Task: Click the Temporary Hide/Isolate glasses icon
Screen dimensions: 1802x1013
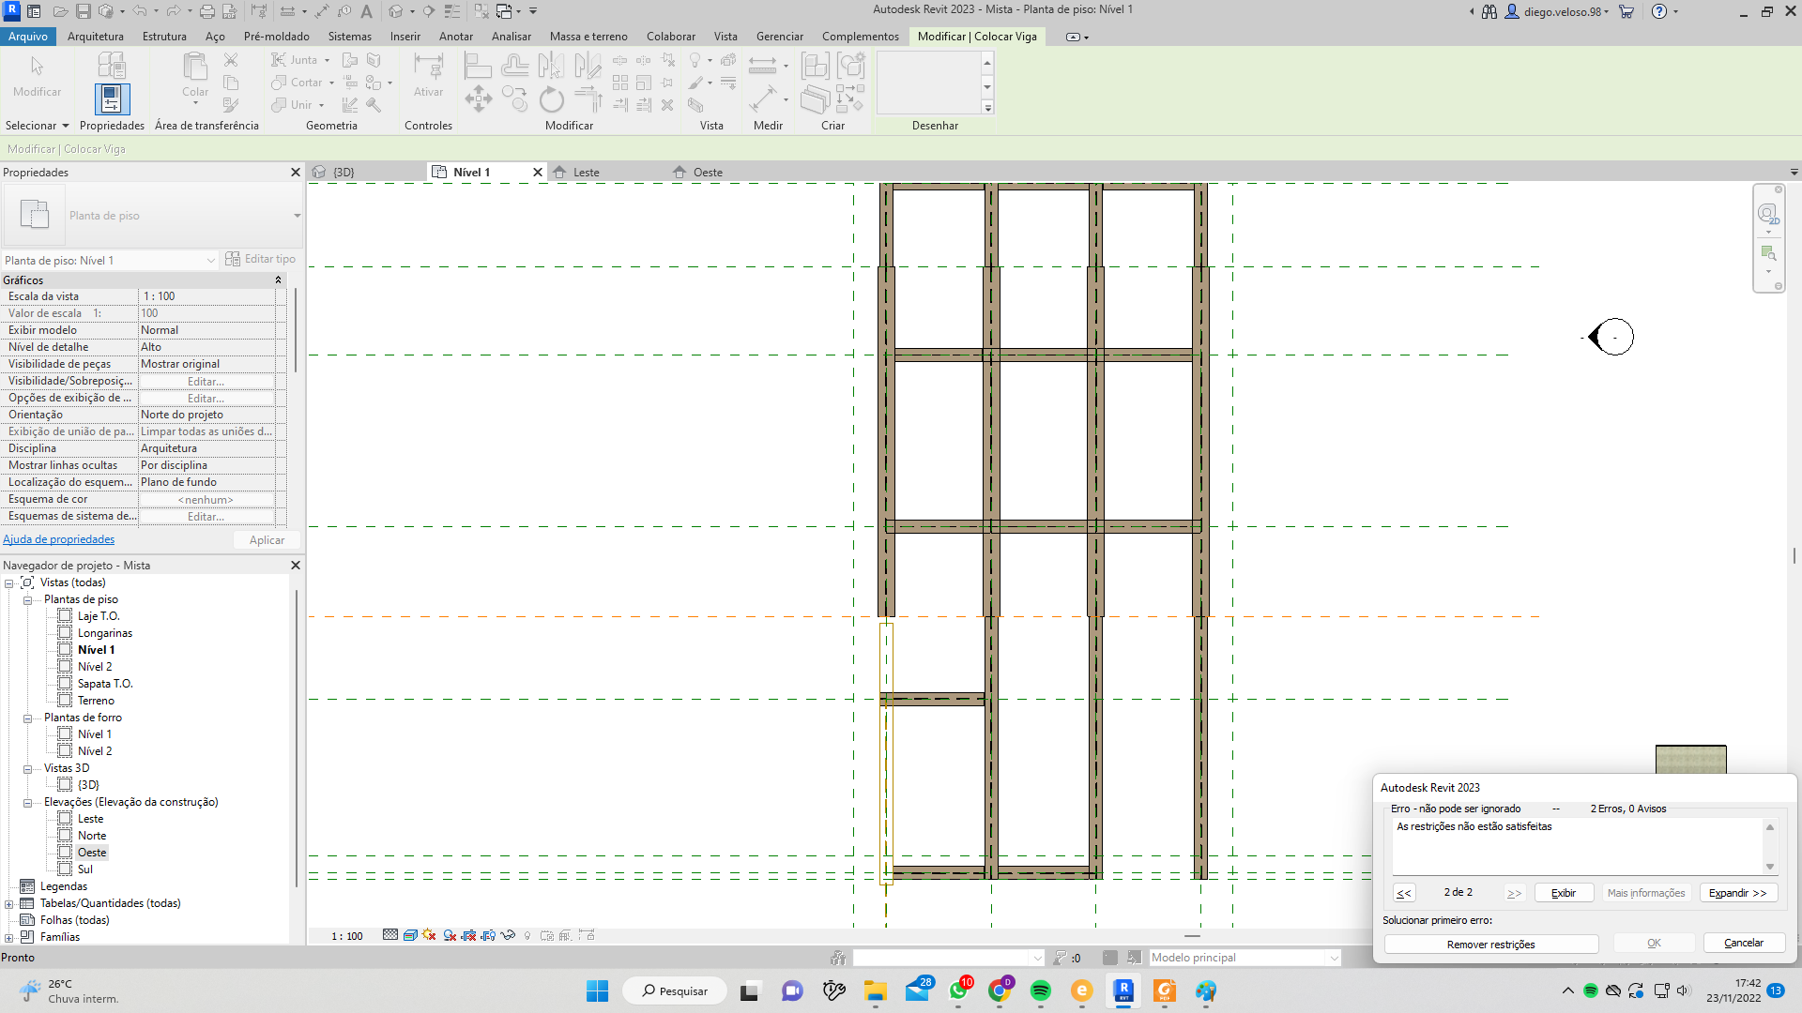Action: pos(508,935)
